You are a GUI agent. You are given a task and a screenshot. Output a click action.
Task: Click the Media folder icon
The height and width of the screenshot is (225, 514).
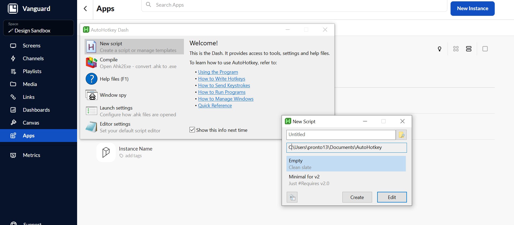click(13, 84)
